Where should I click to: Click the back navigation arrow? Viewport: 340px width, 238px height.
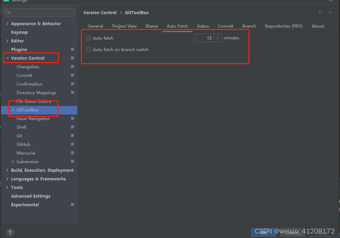(x=320, y=12)
